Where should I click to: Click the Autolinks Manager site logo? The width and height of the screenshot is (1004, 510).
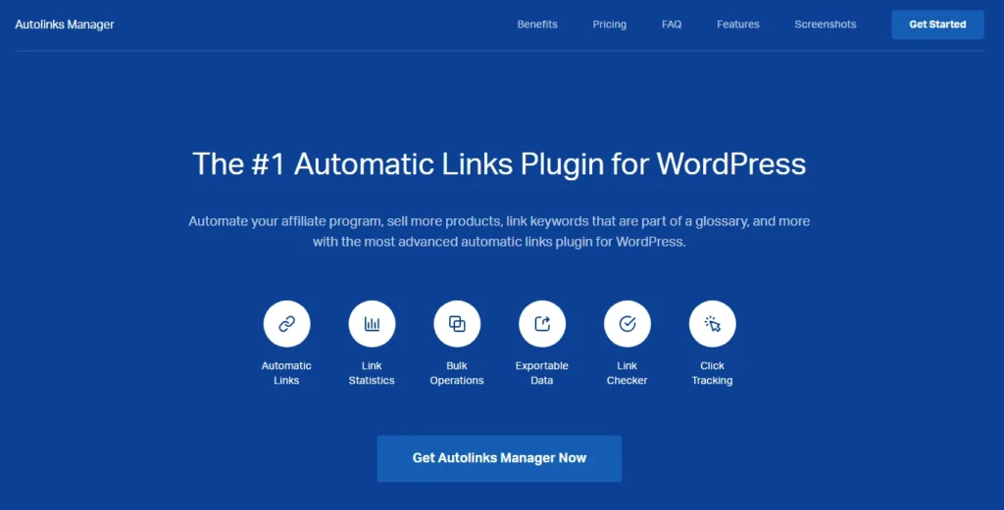(x=65, y=24)
